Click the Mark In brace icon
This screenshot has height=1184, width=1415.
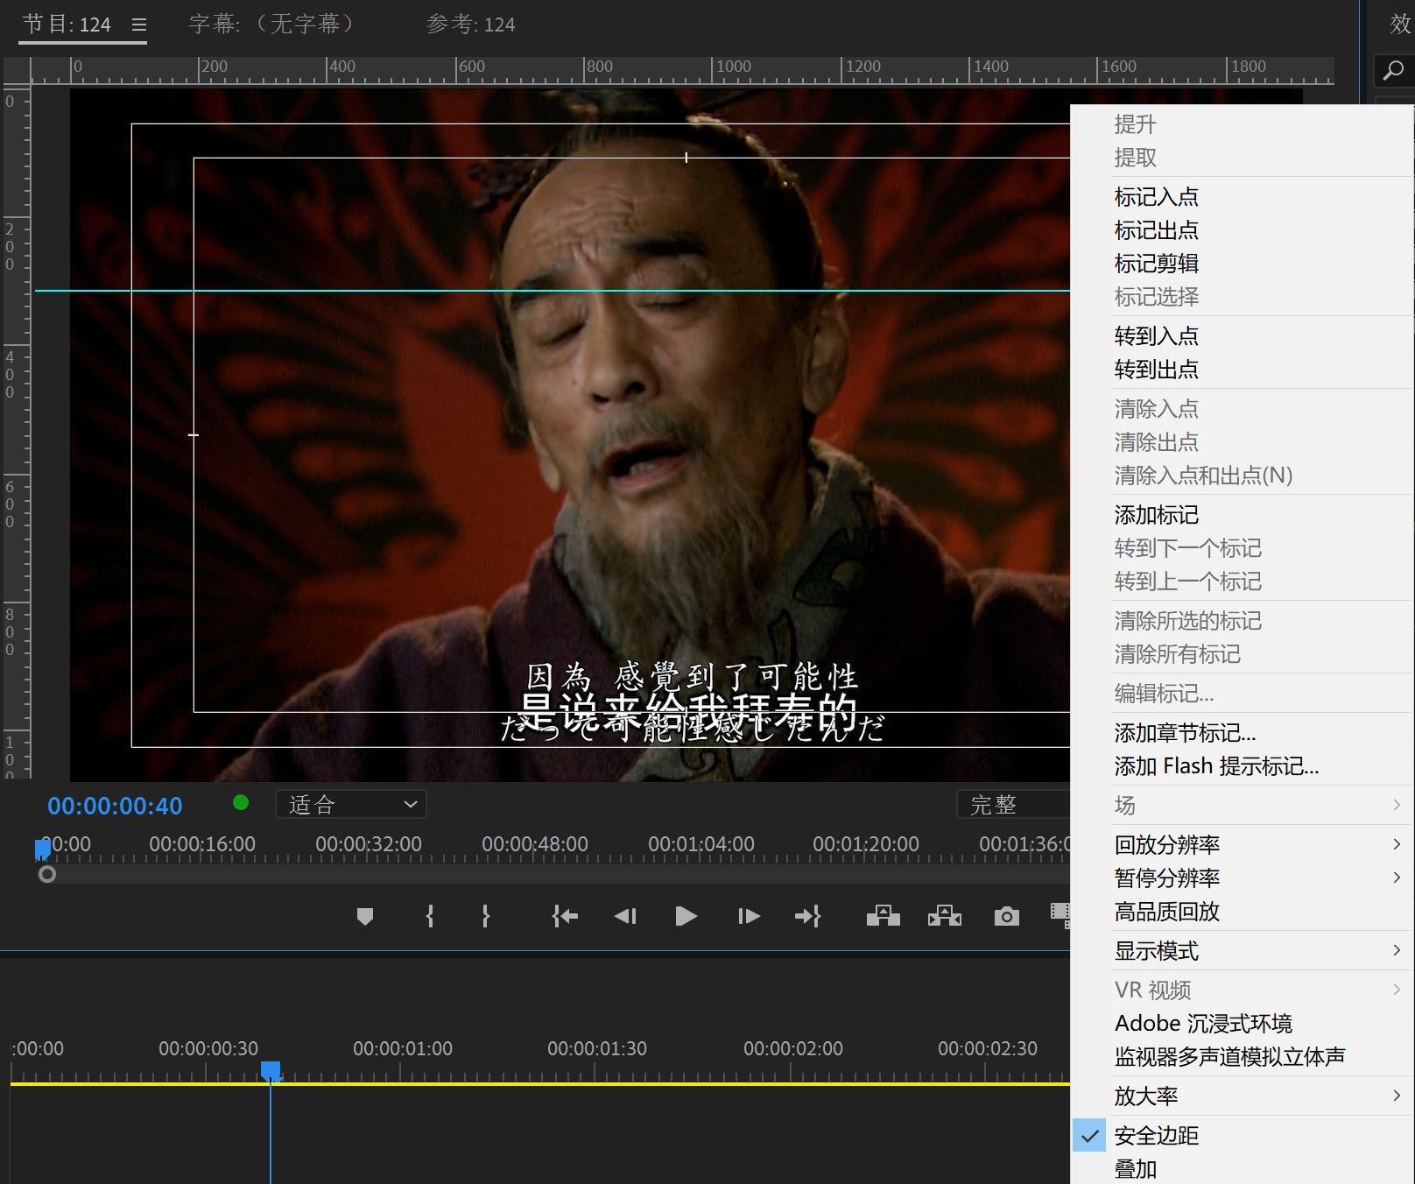430,916
